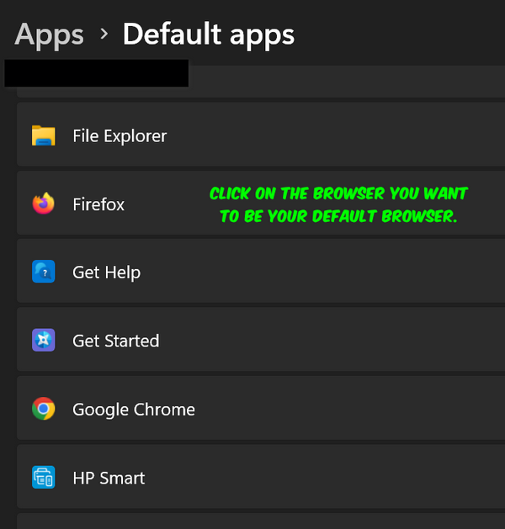Choose the Get Started text label
The image size is (505, 529).
pyautogui.click(x=116, y=341)
